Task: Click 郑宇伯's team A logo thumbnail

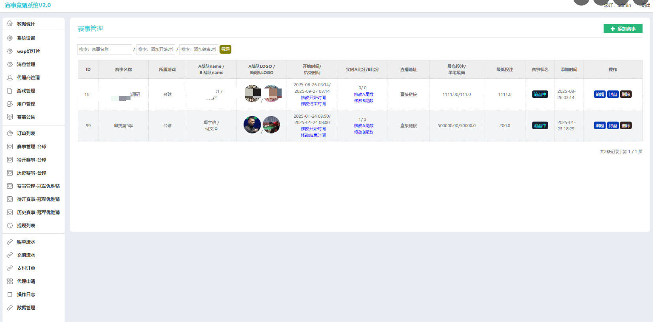Action: (252, 125)
